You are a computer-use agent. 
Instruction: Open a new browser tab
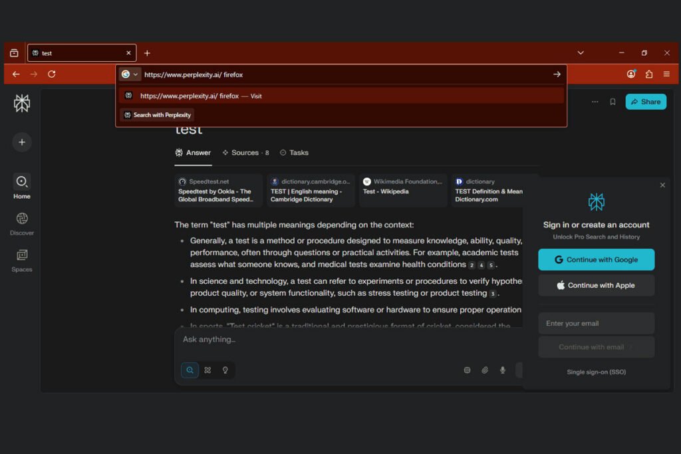[x=147, y=53]
